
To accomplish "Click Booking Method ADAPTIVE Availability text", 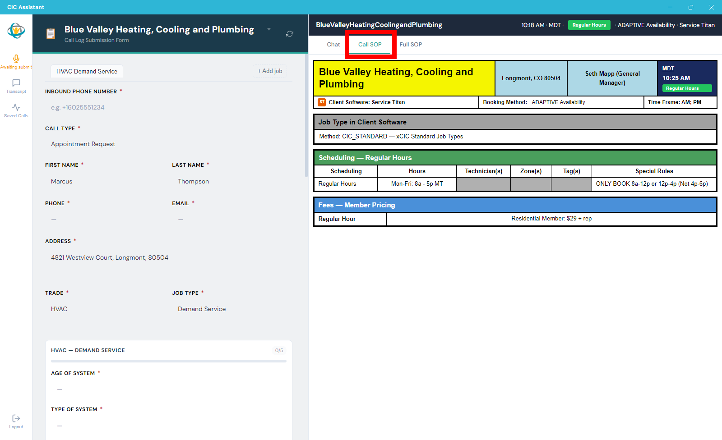I will [x=534, y=102].
